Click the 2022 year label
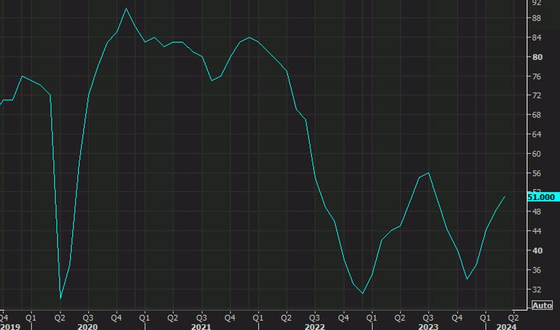This screenshot has height=330, width=560. tap(315, 327)
